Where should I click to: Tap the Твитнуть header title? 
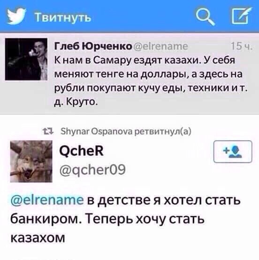[x=63, y=17]
